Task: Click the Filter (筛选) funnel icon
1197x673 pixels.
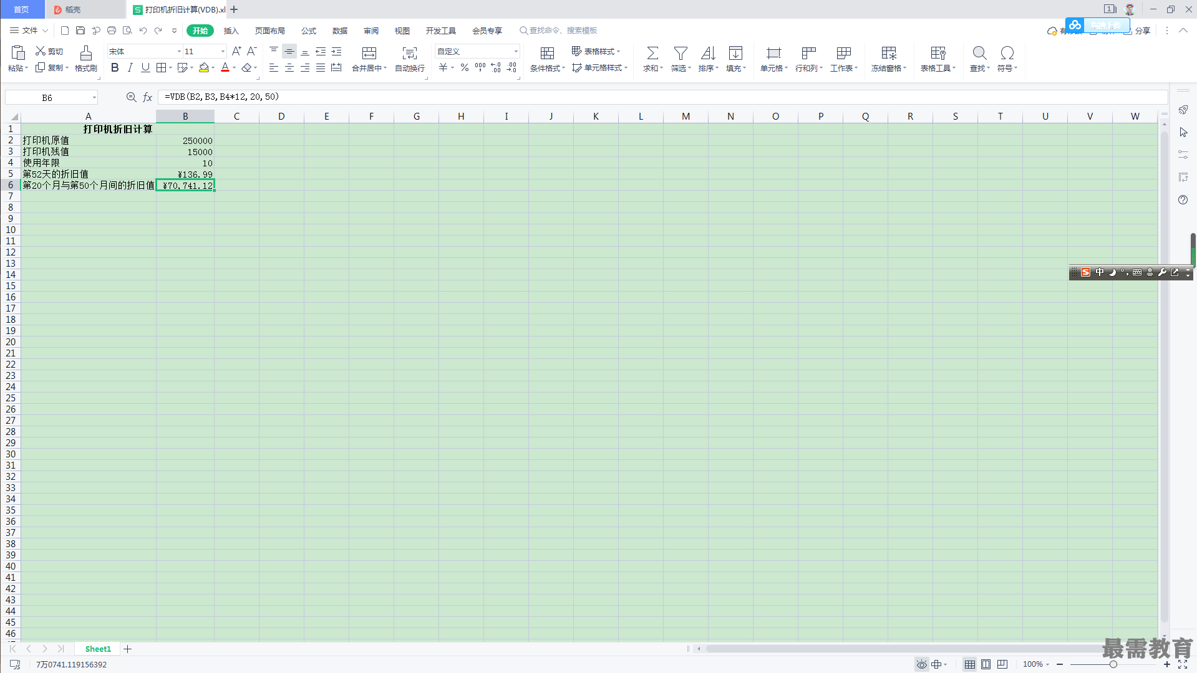Action: tap(681, 53)
